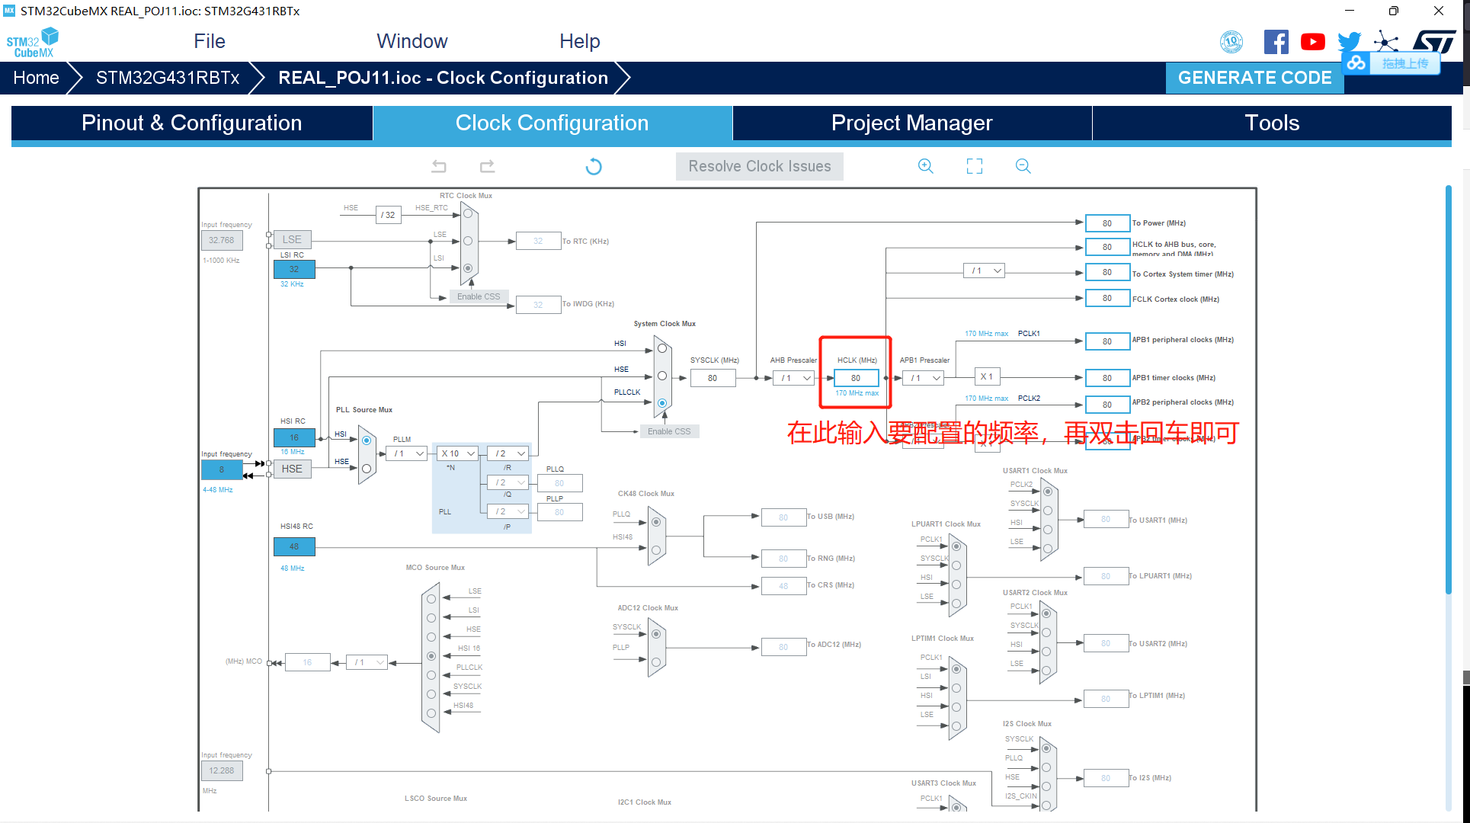The width and height of the screenshot is (1470, 823).
Task: Click the GENERATE CODE button
Action: [1254, 78]
